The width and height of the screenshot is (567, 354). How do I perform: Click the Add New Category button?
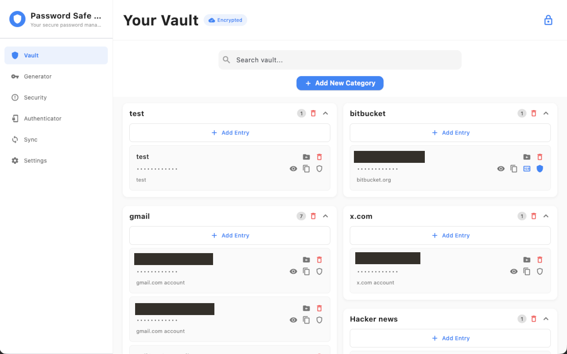(340, 83)
